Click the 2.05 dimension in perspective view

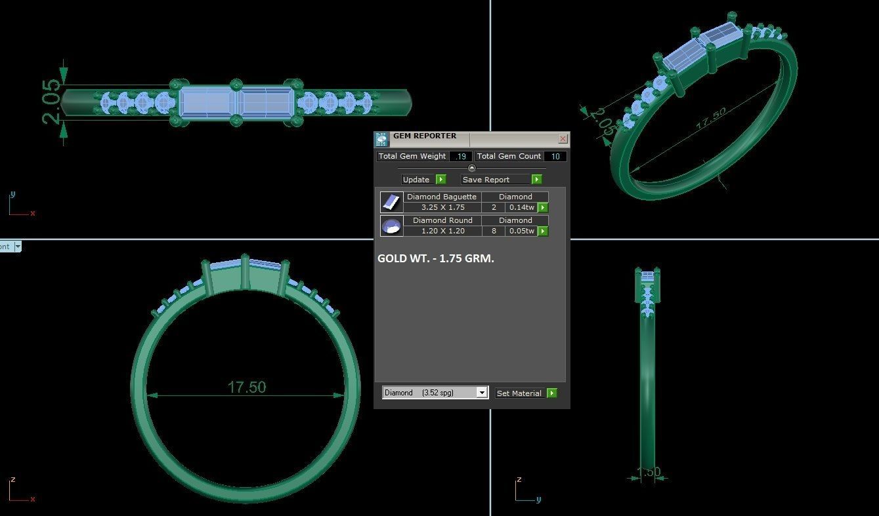coord(602,122)
